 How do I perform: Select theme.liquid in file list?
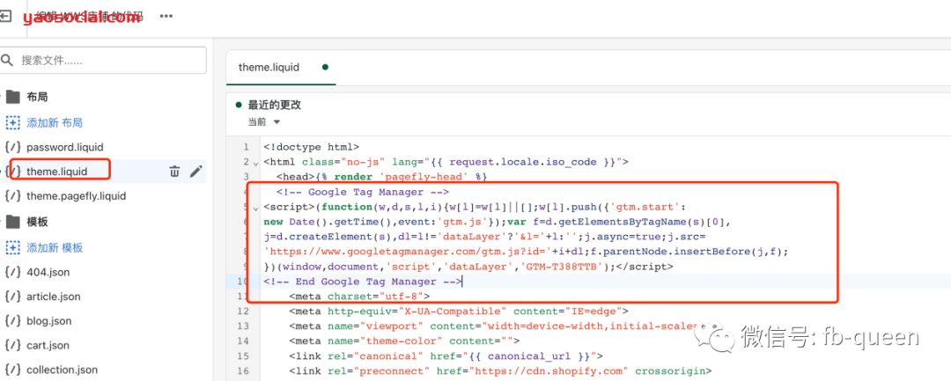(57, 172)
